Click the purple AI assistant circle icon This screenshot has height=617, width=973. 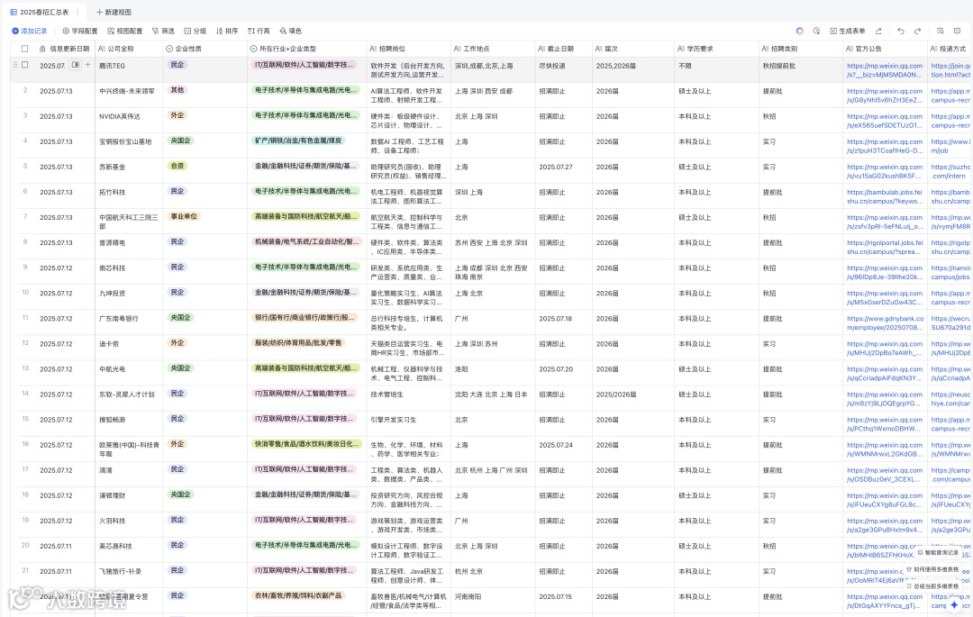(x=800, y=31)
